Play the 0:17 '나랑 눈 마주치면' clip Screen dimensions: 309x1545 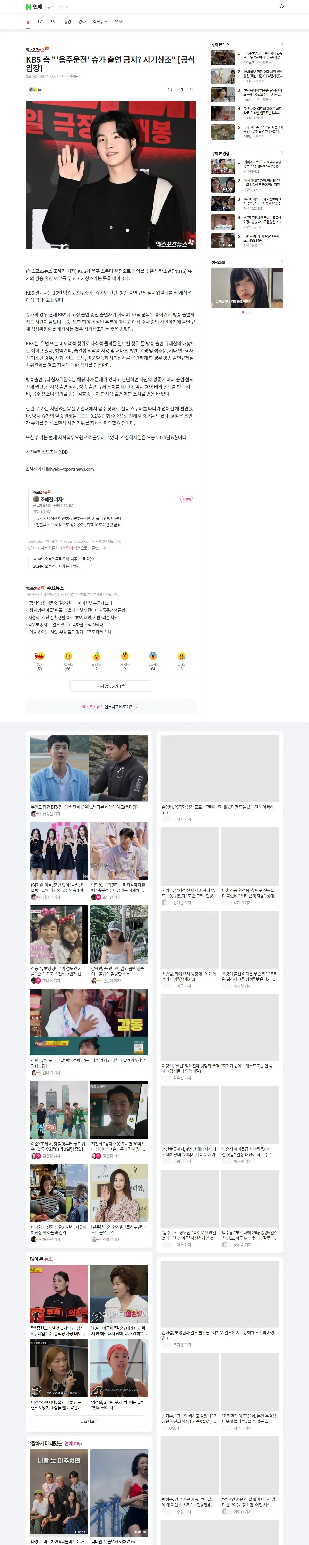click(59, 1493)
